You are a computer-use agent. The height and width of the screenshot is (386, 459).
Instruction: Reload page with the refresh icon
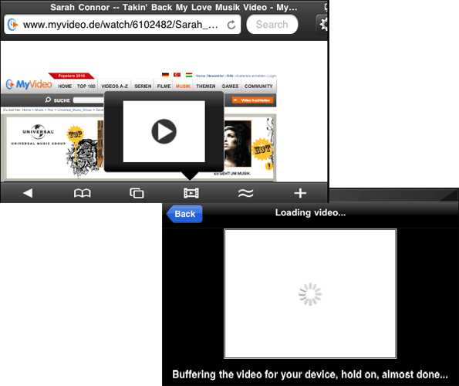coord(231,25)
